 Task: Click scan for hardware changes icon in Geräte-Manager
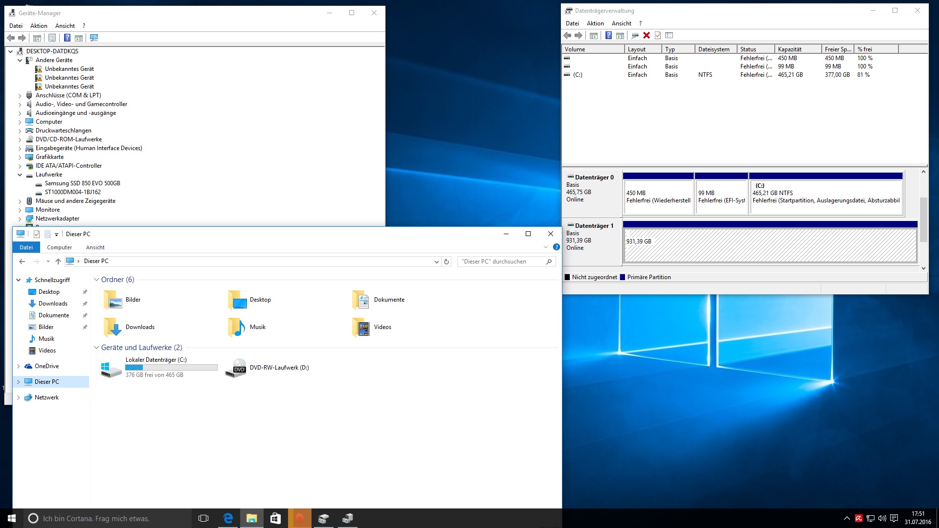click(x=94, y=38)
